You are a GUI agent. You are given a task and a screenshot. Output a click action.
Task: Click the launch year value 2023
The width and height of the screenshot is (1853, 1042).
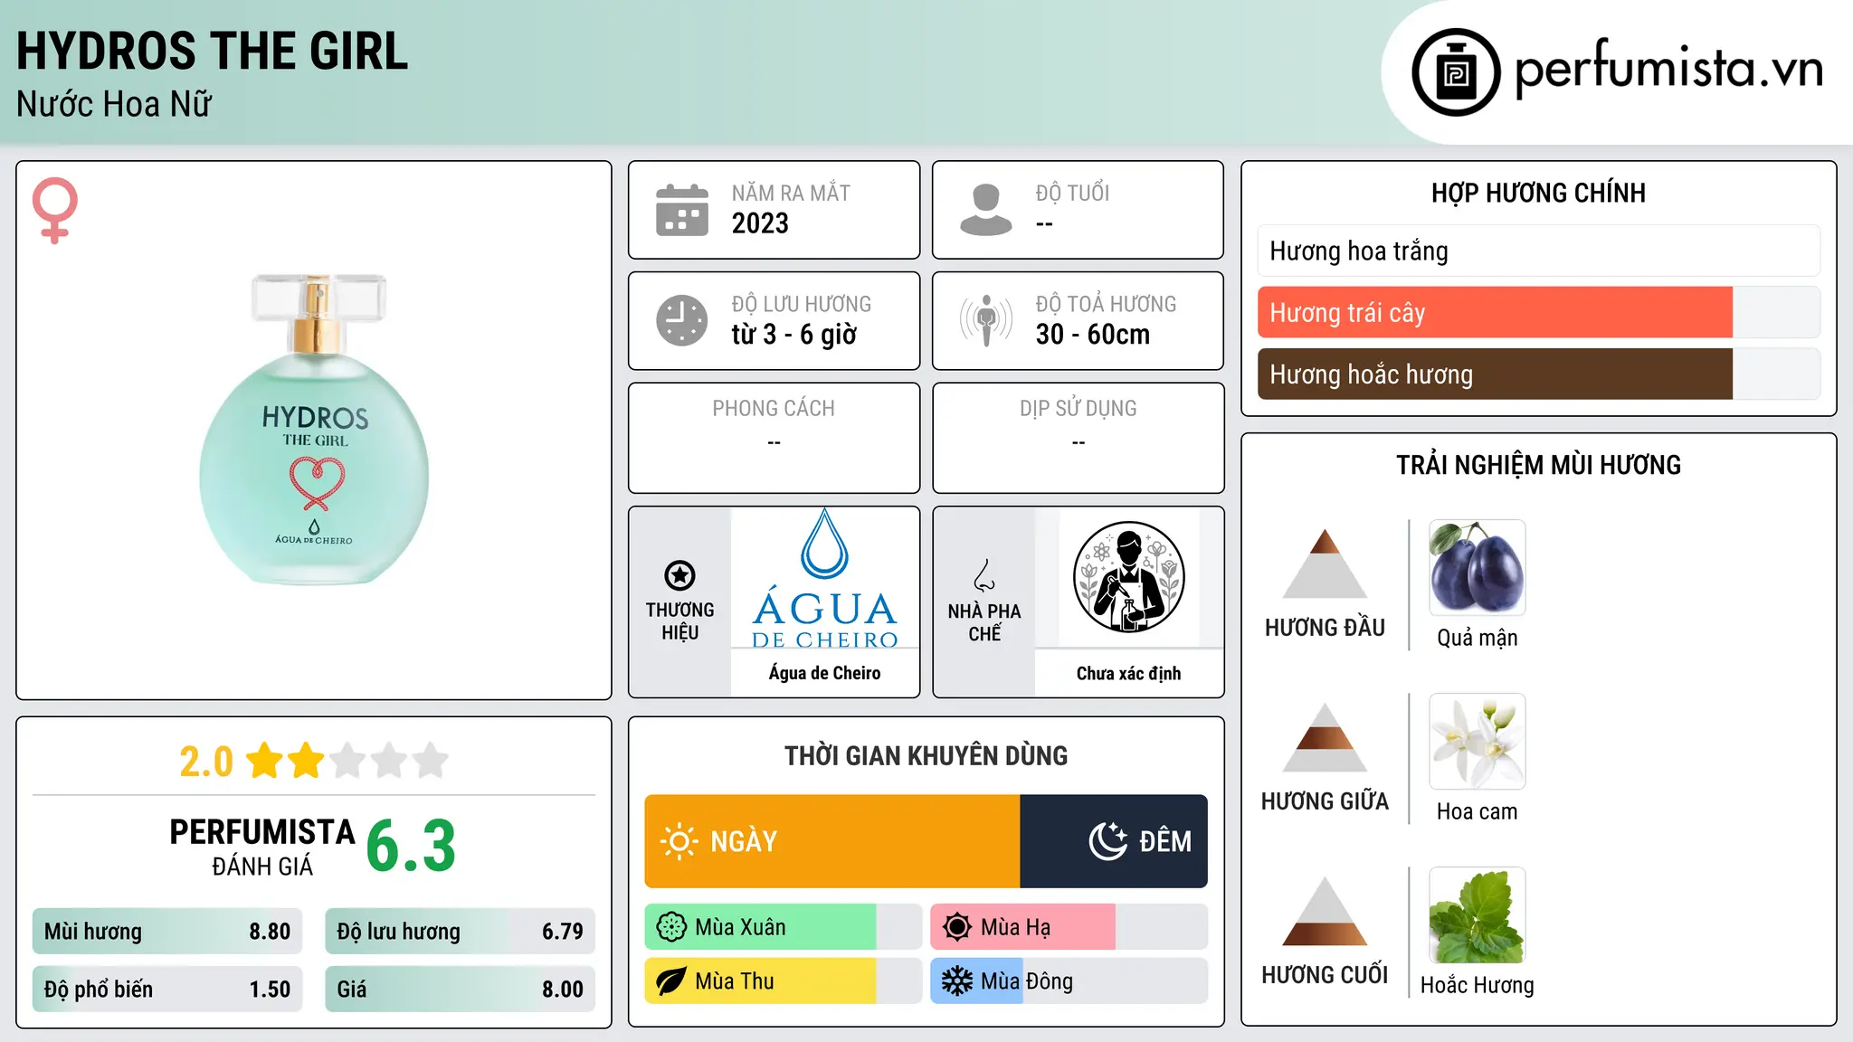point(760,223)
